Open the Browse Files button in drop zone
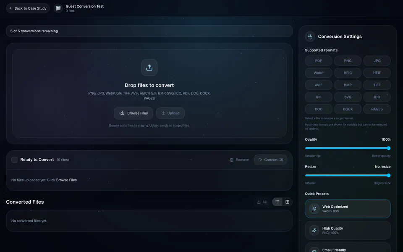 point(133,113)
